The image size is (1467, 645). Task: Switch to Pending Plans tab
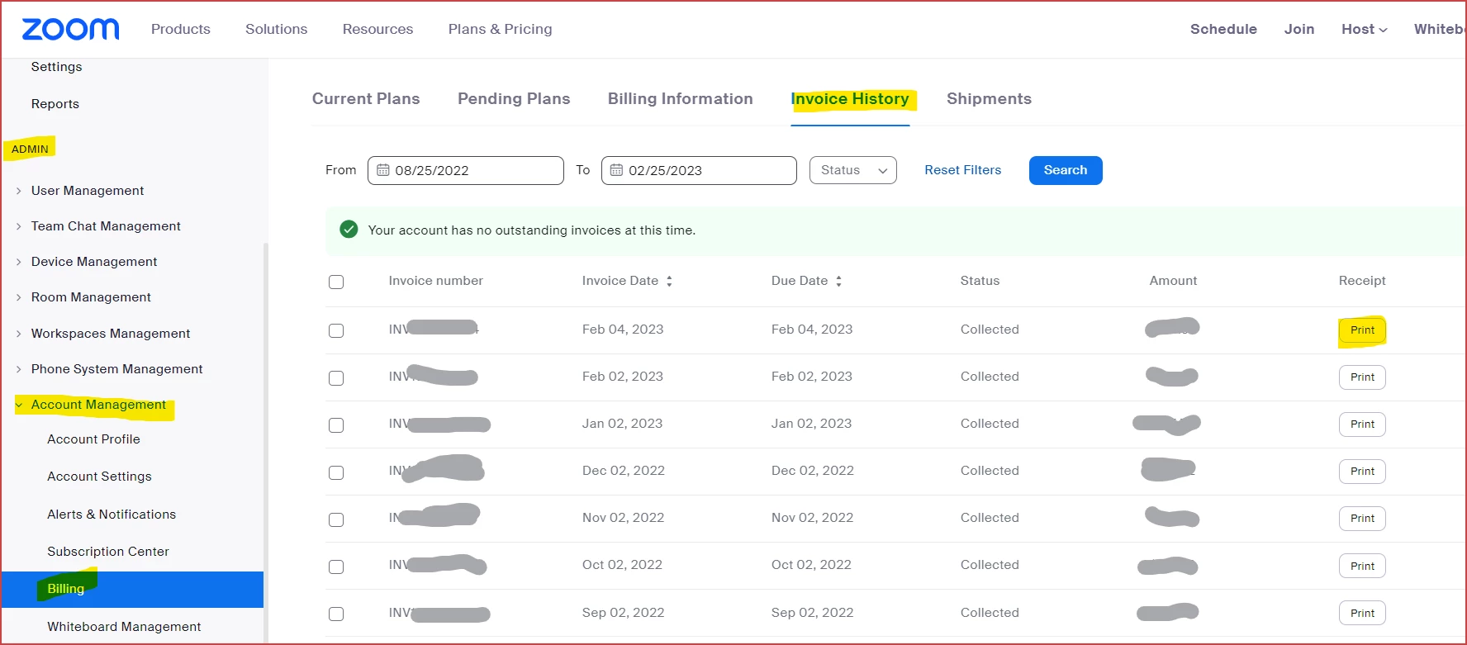[x=514, y=99]
